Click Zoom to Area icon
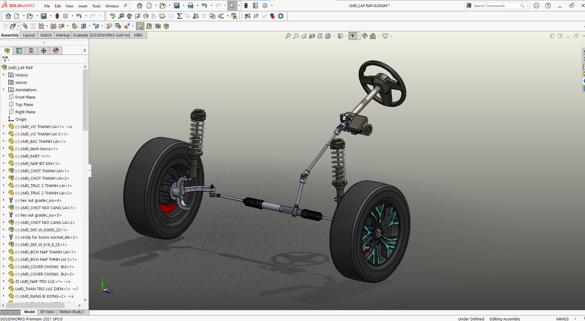585x321 pixels. coord(296,36)
